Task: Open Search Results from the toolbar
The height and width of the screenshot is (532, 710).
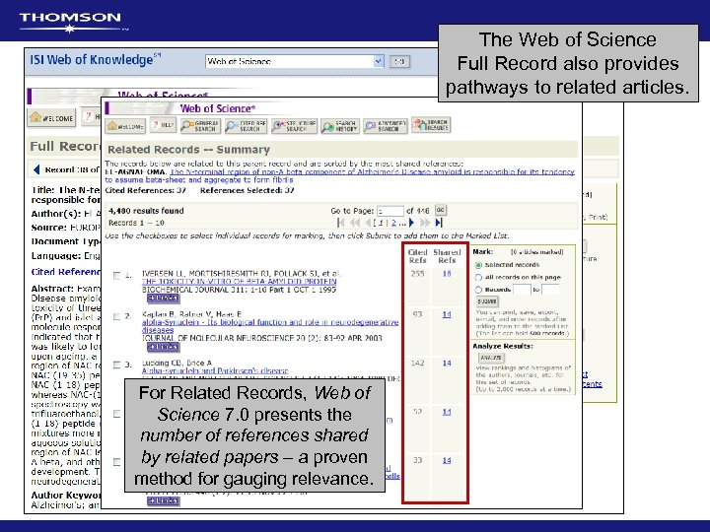Action: coord(431,125)
